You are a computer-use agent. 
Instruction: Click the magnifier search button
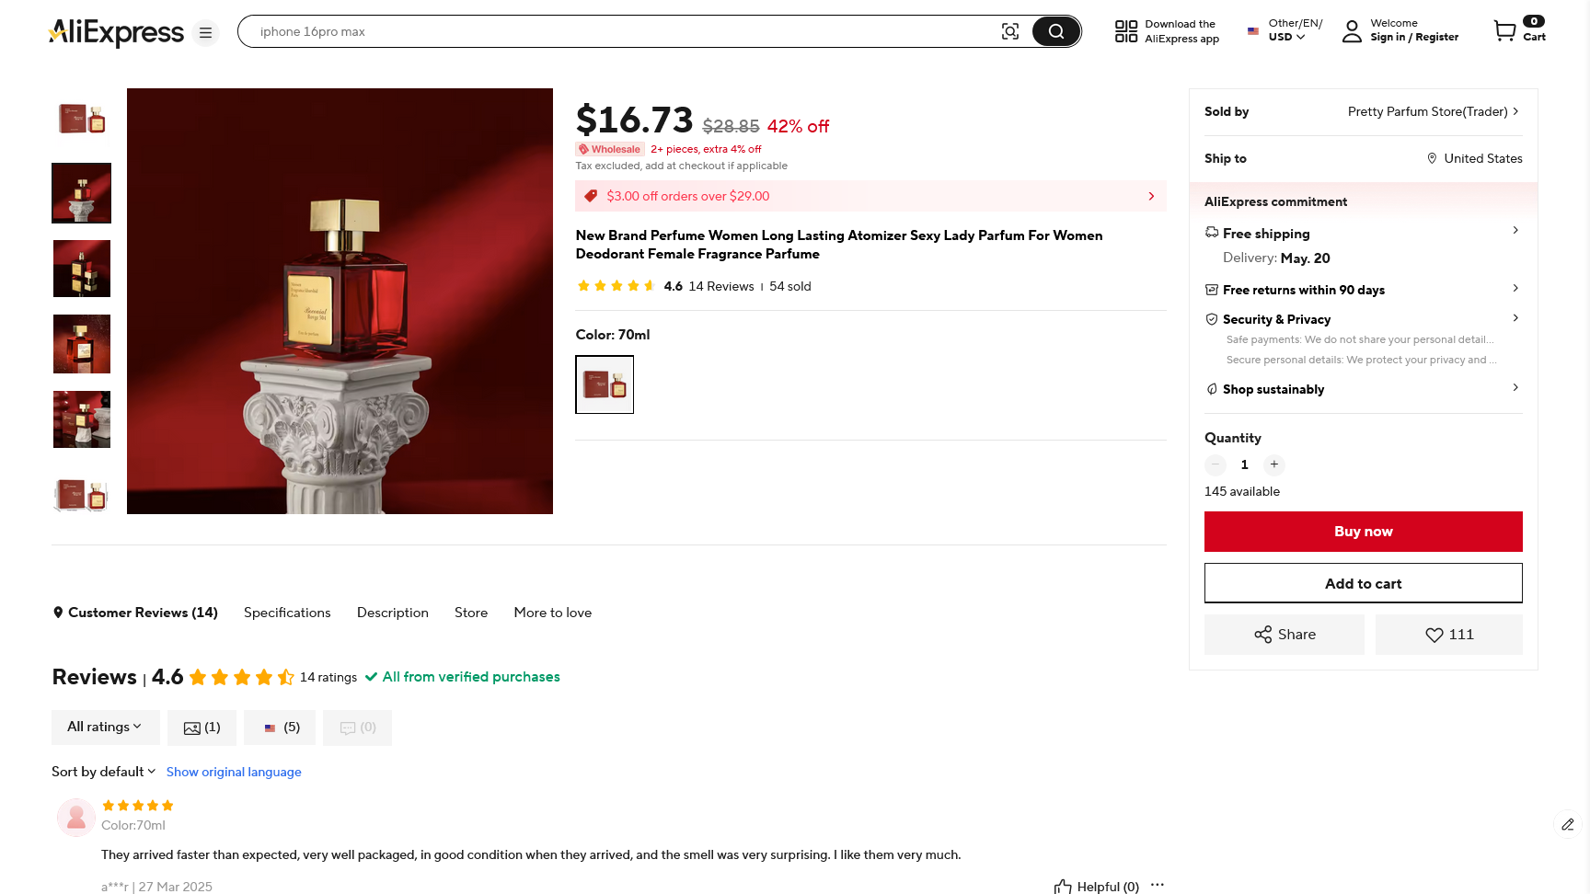(x=1055, y=32)
